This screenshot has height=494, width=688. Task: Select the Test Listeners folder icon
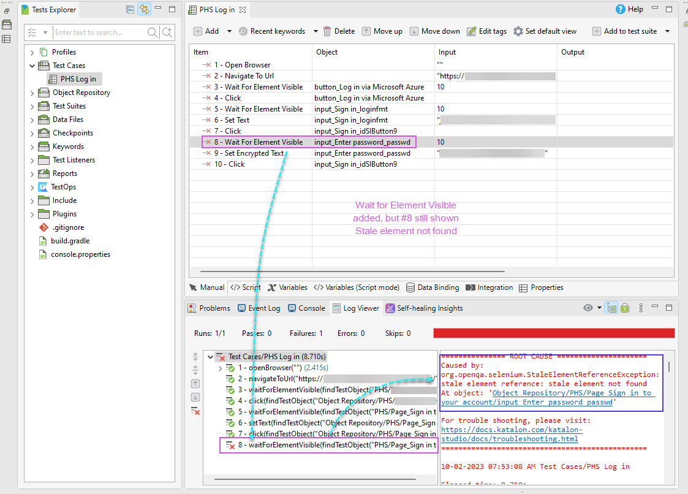tap(43, 160)
